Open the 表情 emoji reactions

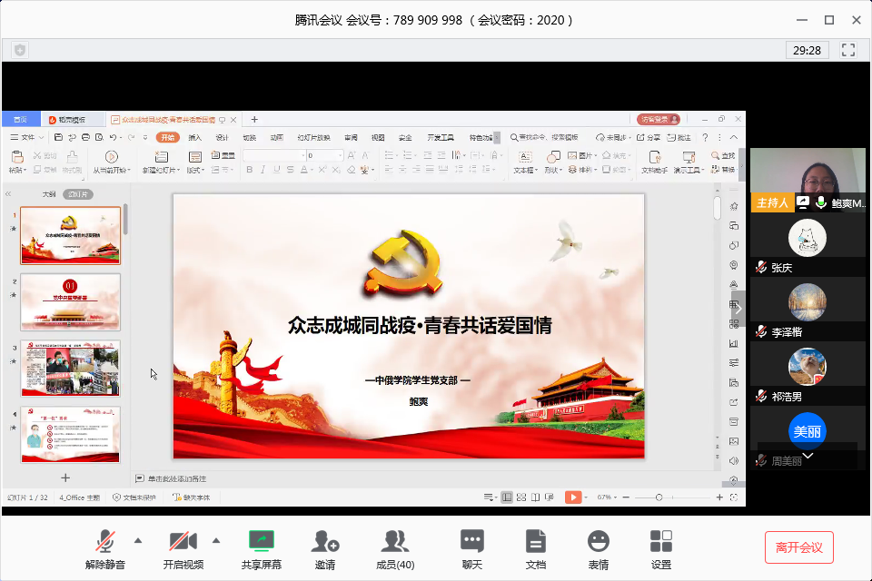pos(599,548)
